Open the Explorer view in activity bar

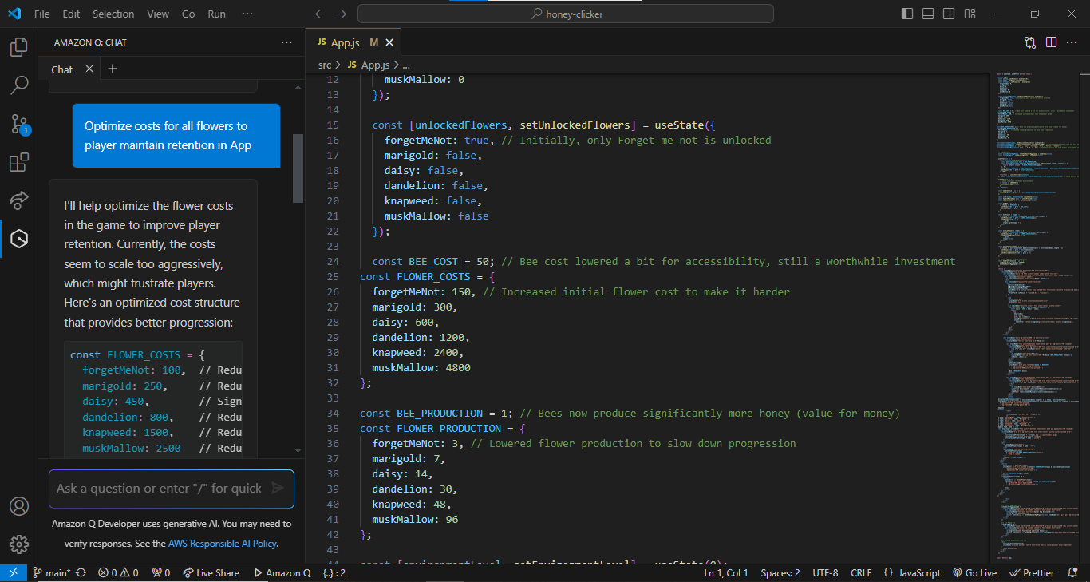click(x=19, y=48)
